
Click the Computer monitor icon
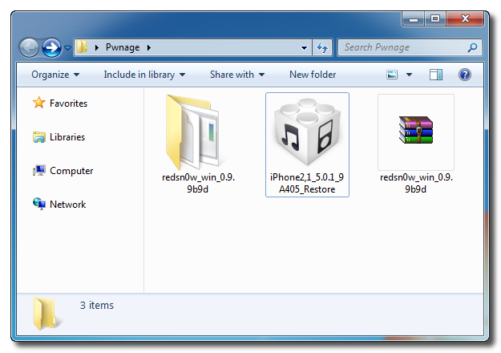click(x=39, y=170)
